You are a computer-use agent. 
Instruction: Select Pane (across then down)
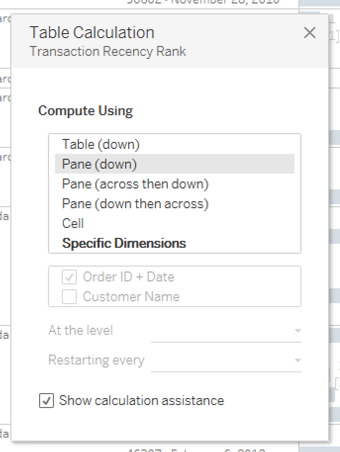(x=175, y=183)
